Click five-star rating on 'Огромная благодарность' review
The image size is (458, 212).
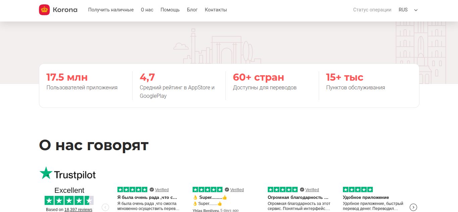pyautogui.click(x=283, y=189)
